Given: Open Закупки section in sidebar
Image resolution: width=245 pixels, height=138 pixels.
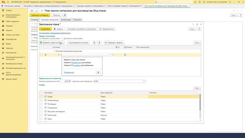Looking at the screenshot, I should click(9, 30).
